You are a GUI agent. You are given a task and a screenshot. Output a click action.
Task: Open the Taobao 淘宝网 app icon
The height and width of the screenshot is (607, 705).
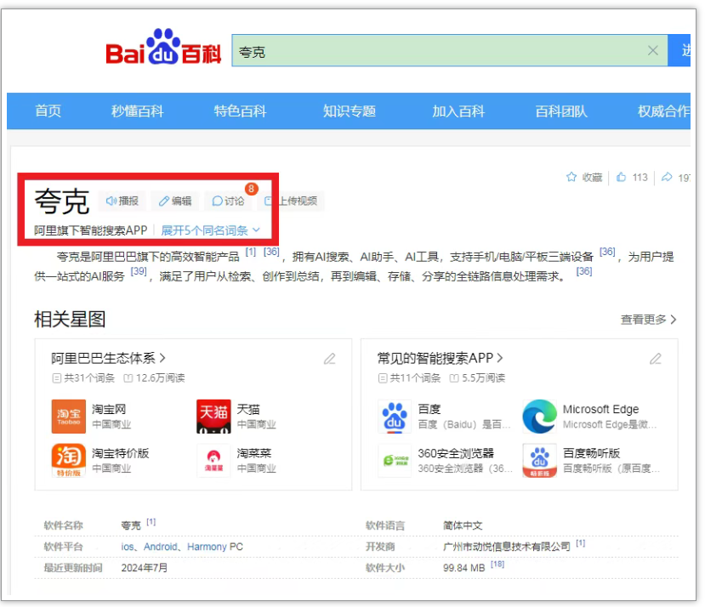68,417
